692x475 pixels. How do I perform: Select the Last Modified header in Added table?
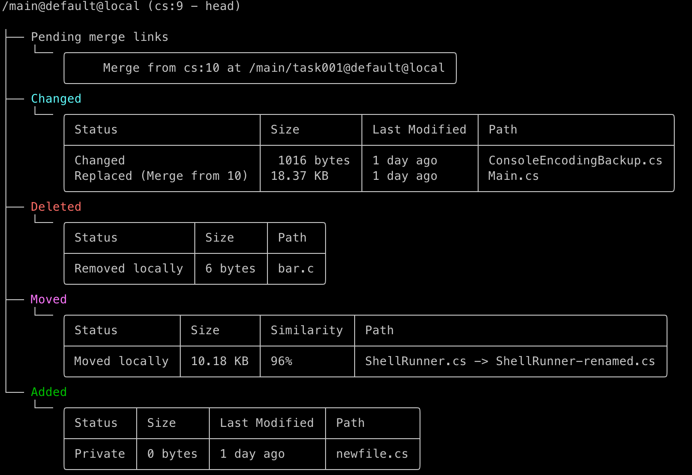click(267, 423)
